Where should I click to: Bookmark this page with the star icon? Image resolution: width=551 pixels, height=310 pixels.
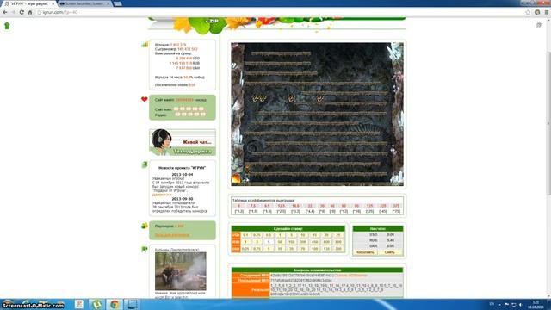pyautogui.click(x=528, y=12)
